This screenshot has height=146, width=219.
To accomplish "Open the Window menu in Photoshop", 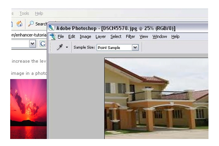I will point(160,37).
